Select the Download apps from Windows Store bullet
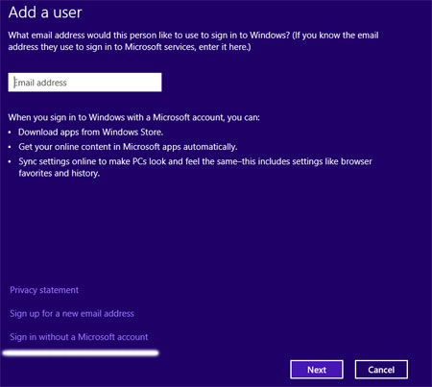 coord(90,132)
